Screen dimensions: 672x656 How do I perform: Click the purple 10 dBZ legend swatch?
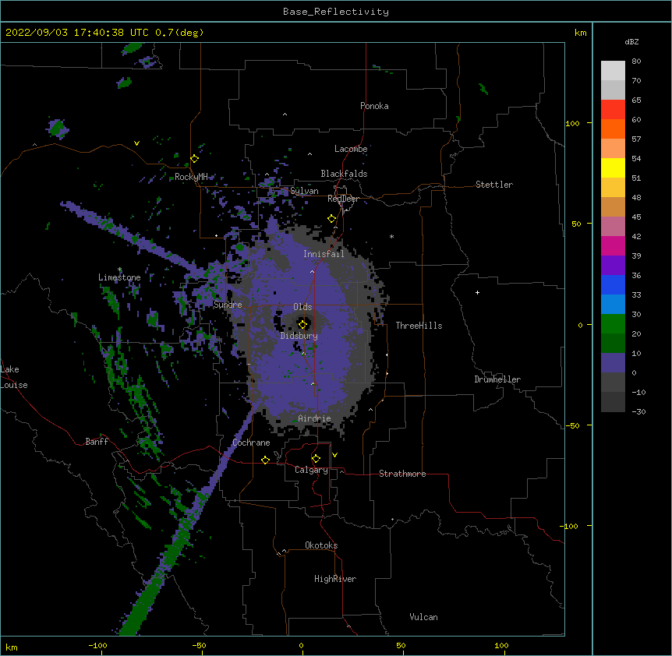point(613,363)
